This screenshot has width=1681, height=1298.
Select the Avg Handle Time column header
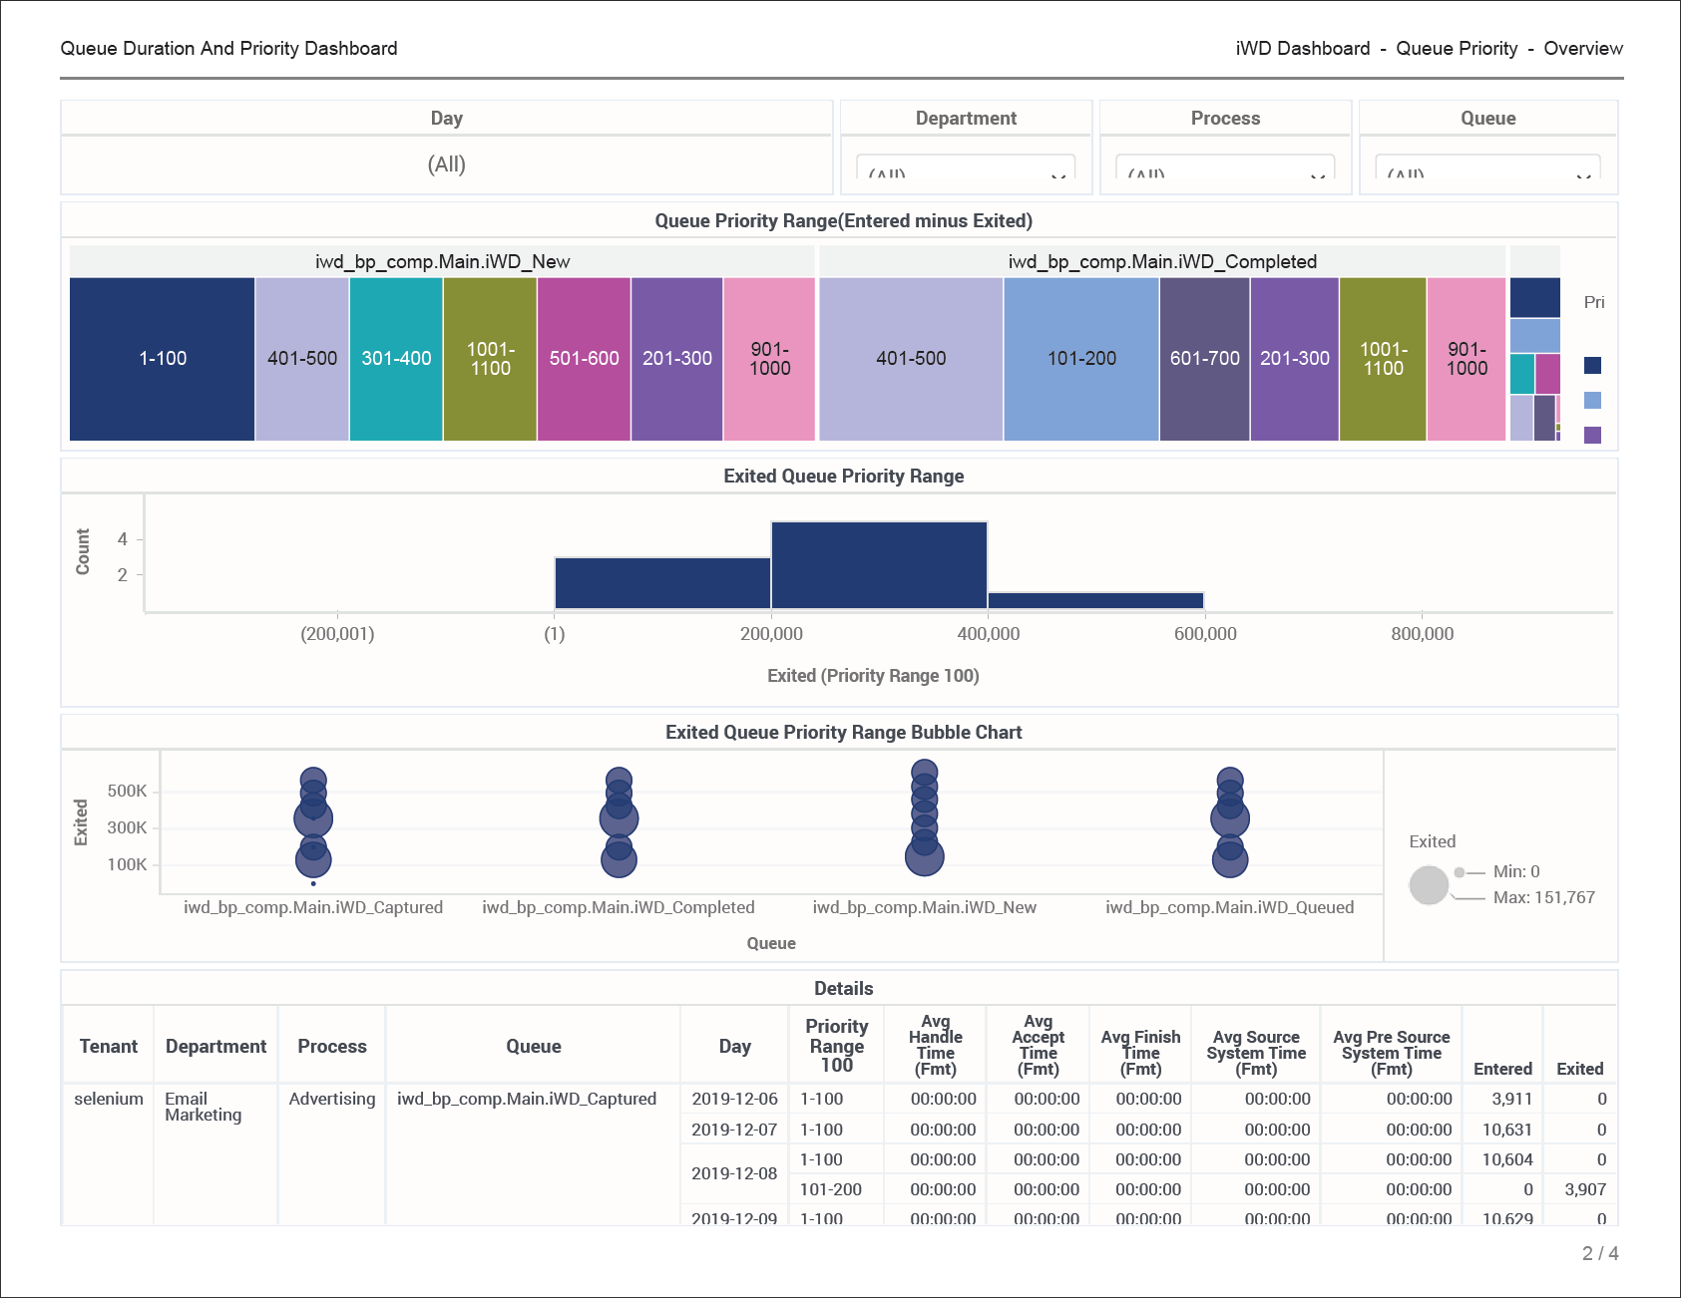tap(935, 1045)
